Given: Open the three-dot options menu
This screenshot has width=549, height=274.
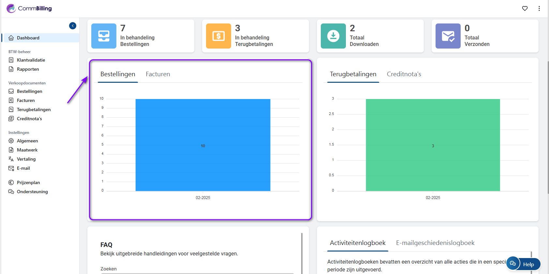Looking at the screenshot, I should coord(539,8).
